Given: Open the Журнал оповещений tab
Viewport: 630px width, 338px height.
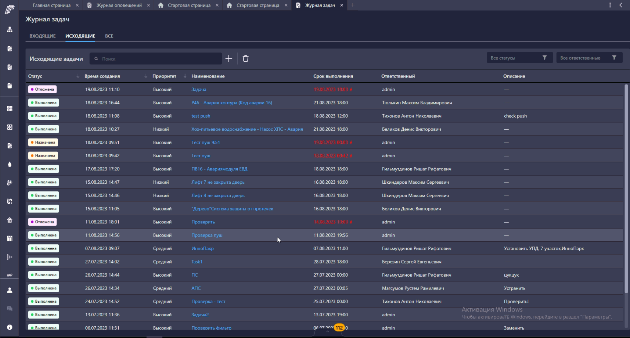Looking at the screenshot, I should [119, 5].
